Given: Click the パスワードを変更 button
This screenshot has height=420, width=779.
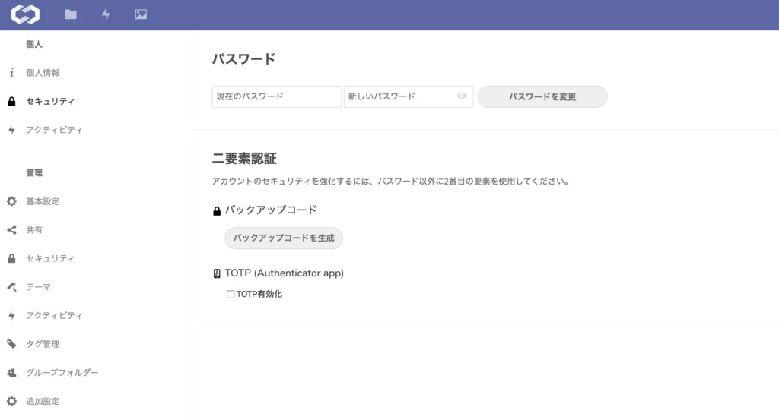Looking at the screenshot, I should [x=542, y=96].
